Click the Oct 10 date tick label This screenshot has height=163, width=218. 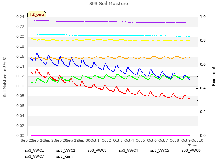click(197, 140)
